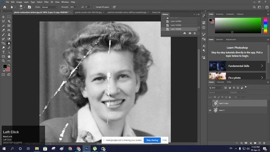
Task: Delete current state in History panel
Action: coord(195,33)
